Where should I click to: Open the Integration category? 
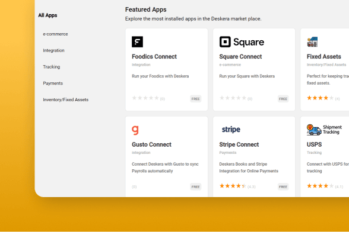pyautogui.click(x=53, y=50)
